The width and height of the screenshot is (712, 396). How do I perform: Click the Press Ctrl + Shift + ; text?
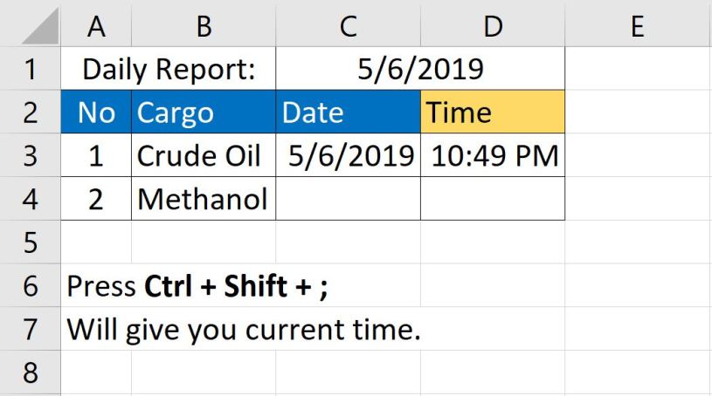click(197, 286)
